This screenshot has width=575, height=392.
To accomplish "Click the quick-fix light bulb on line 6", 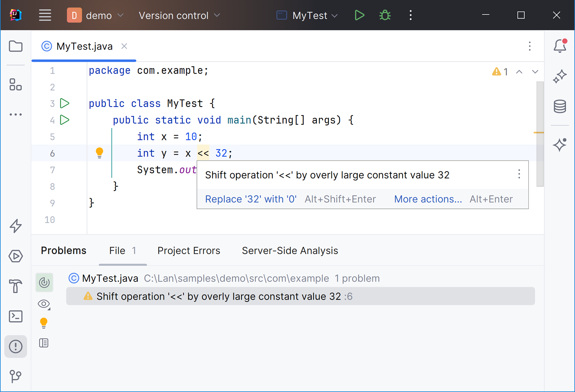I will (x=99, y=153).
